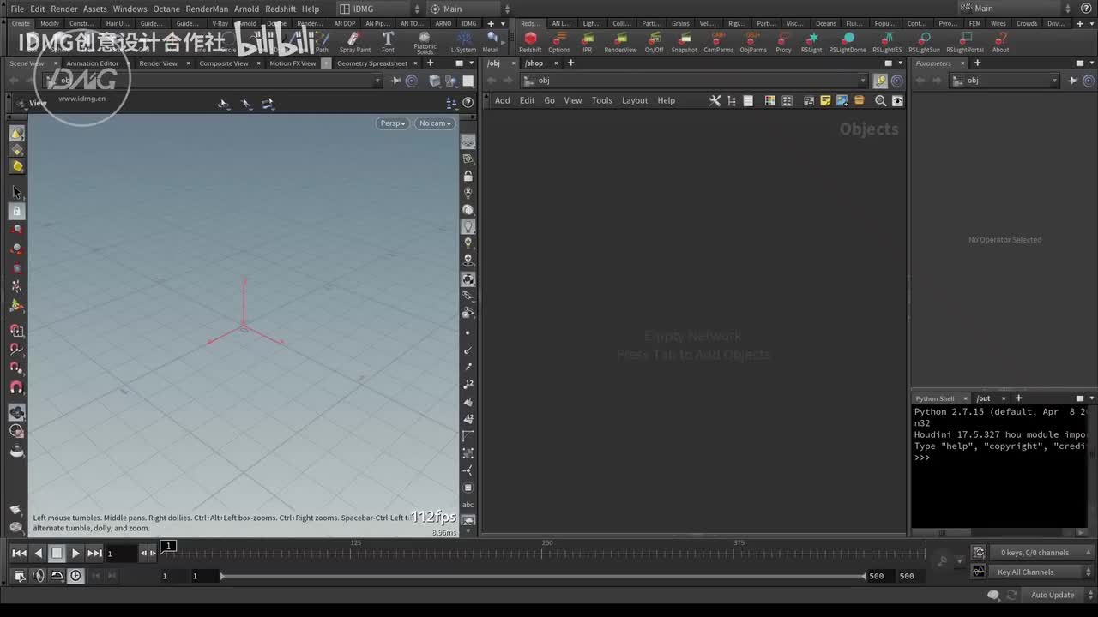Click the timeline current frame marker

[x=169, y=546]
